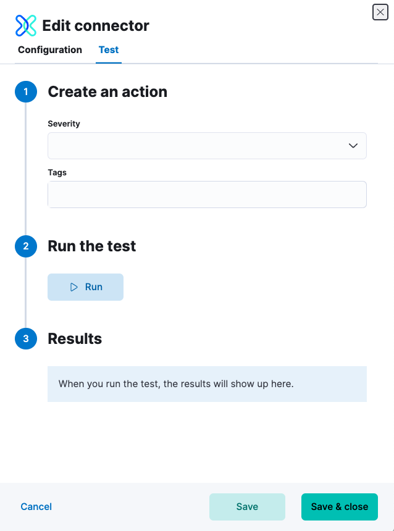Select step 1 circle badge

25,91
